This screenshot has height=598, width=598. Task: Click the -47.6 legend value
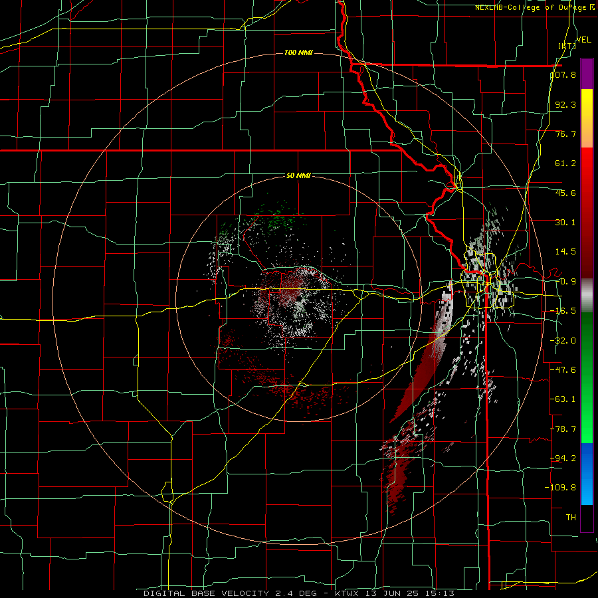coord(563,370)
